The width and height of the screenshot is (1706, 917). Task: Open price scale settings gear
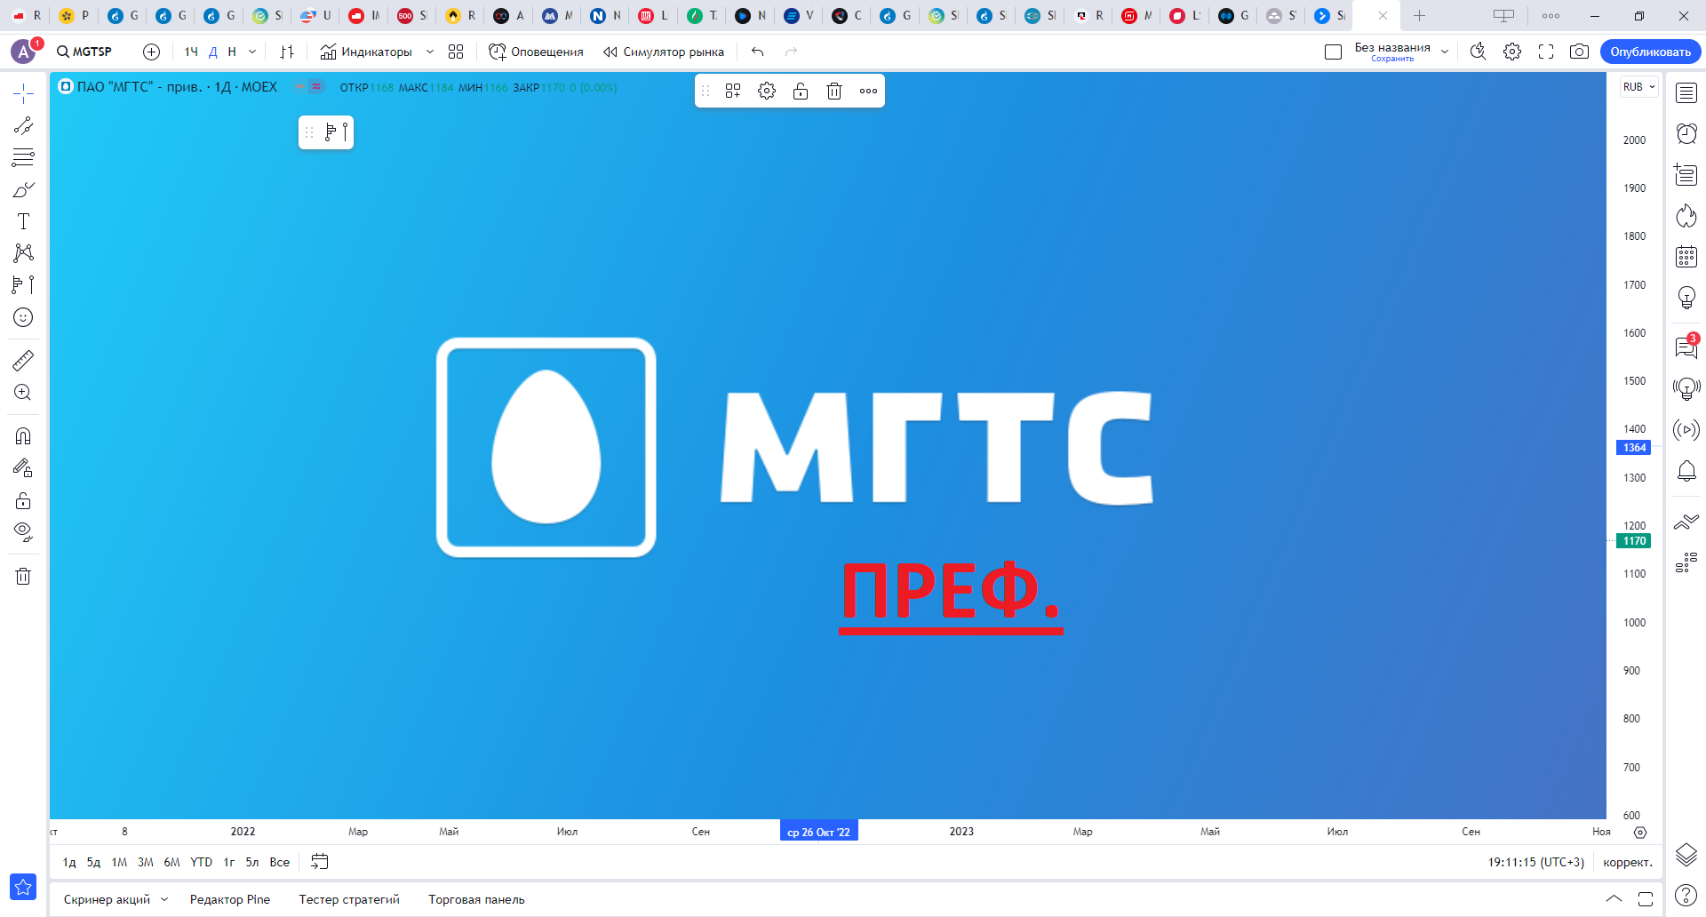(x=1640, y=833)
